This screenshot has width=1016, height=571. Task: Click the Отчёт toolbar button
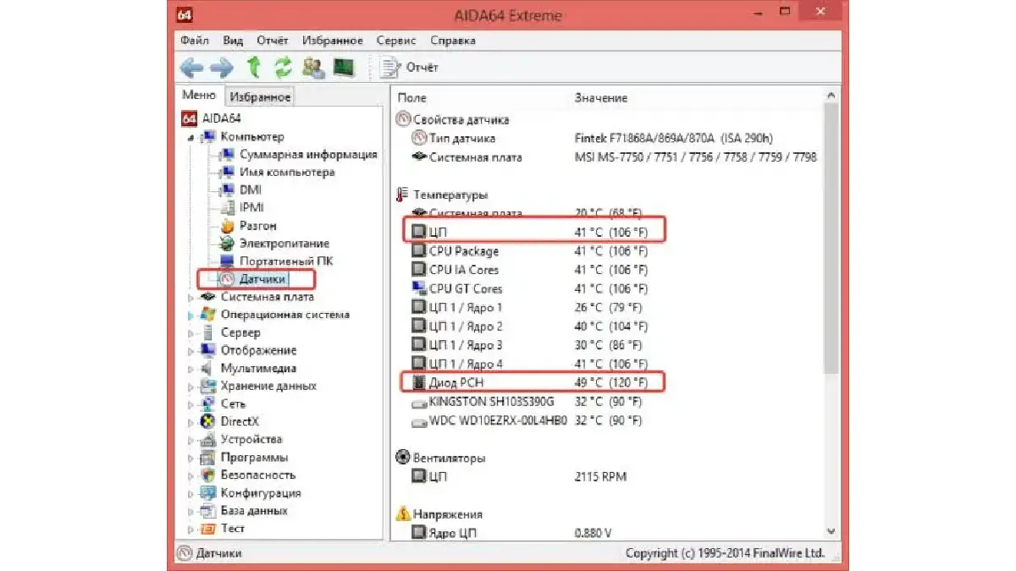[411, 67]
